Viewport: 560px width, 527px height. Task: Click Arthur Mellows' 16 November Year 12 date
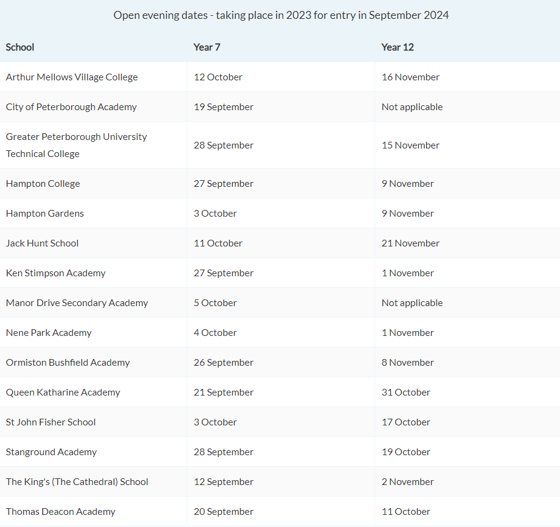[410, 77]
